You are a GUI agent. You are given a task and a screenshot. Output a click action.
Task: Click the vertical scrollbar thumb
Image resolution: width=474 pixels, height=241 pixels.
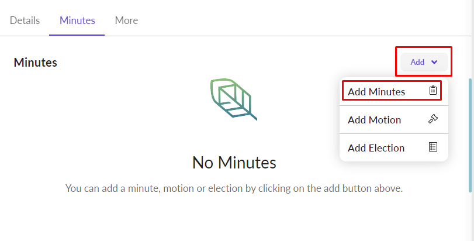(470, 135)
